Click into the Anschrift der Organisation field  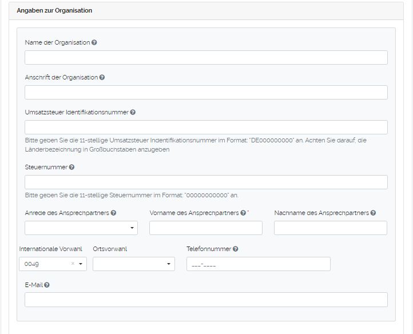(206, 93)
